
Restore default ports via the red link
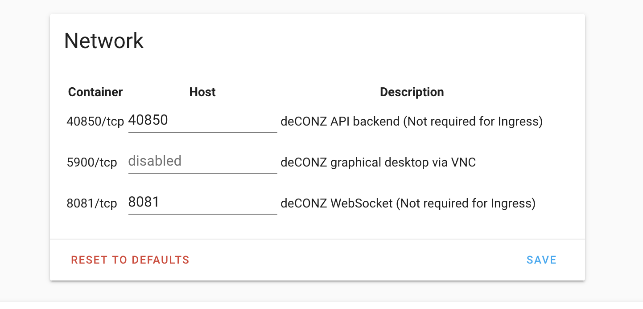click(130, 260)
